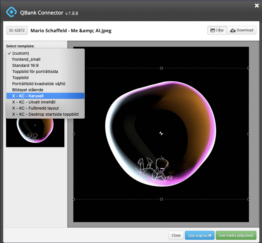Click the Select template label
This screenshot has width=262, height=243.
click(x=20, y=46)
